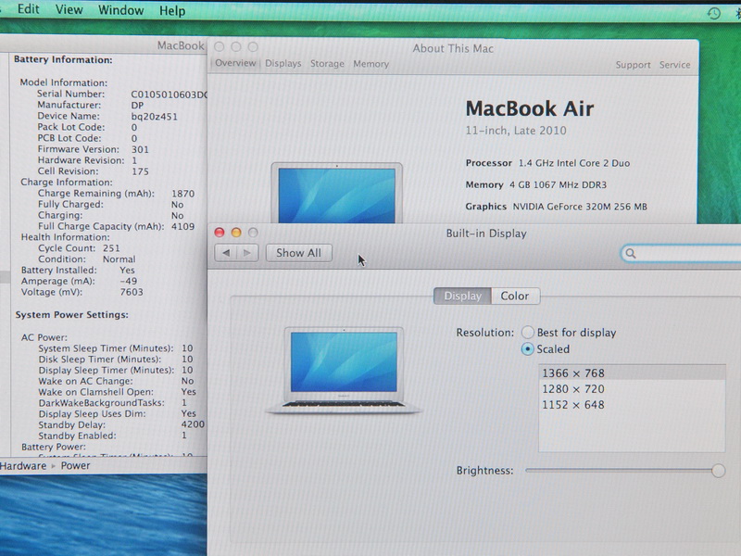Select the Scaled resolution option
The width and height of the screenshot is (741, 556).
(x=527, y=349)
